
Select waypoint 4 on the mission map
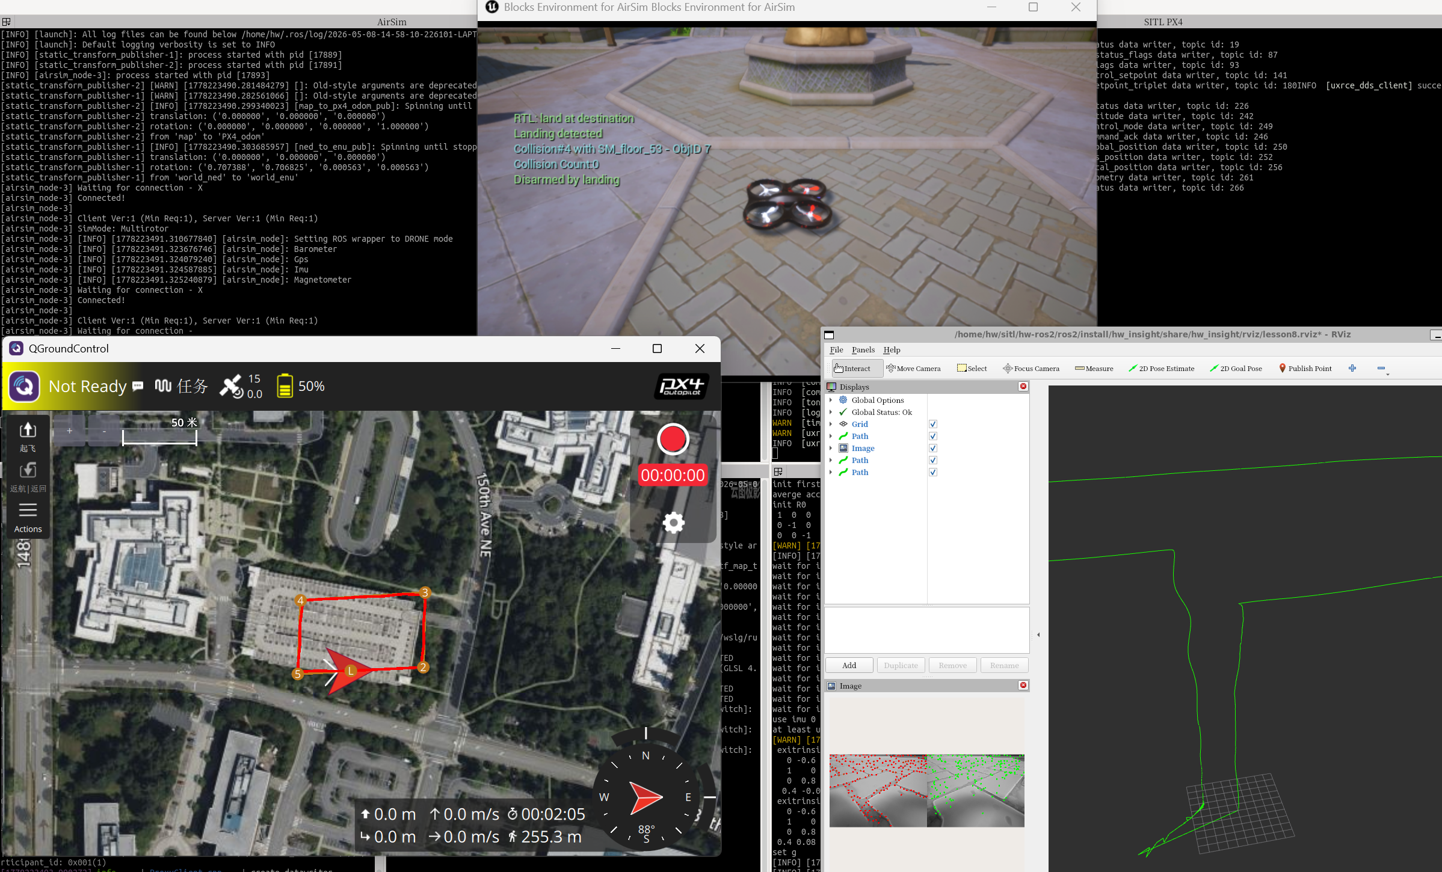(x=300, y=600)
